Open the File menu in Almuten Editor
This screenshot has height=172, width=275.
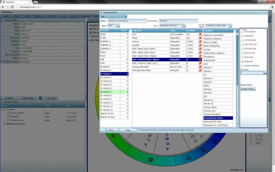point(113,17)
